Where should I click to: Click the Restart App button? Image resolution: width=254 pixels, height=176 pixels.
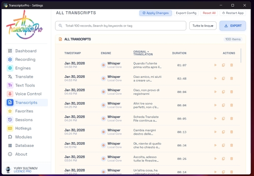click(233, 13)
